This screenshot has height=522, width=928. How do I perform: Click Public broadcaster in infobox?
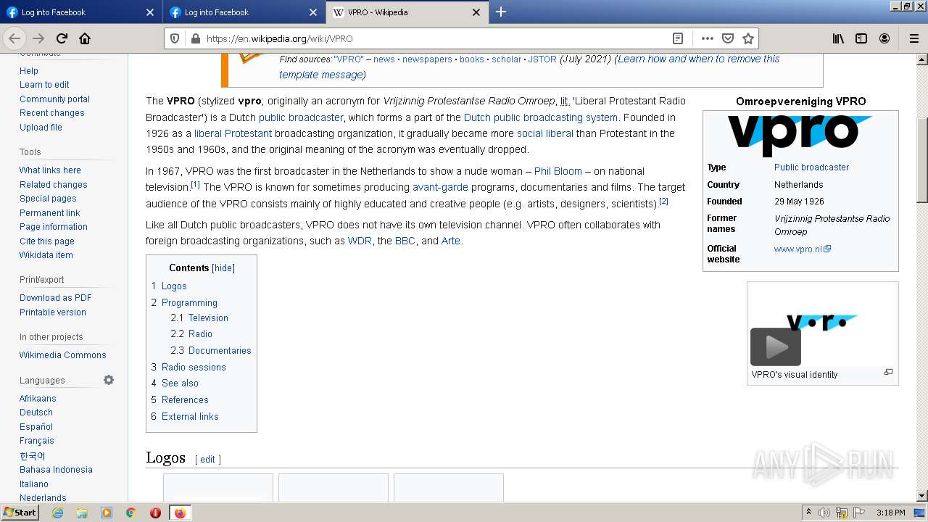(811, 167)
